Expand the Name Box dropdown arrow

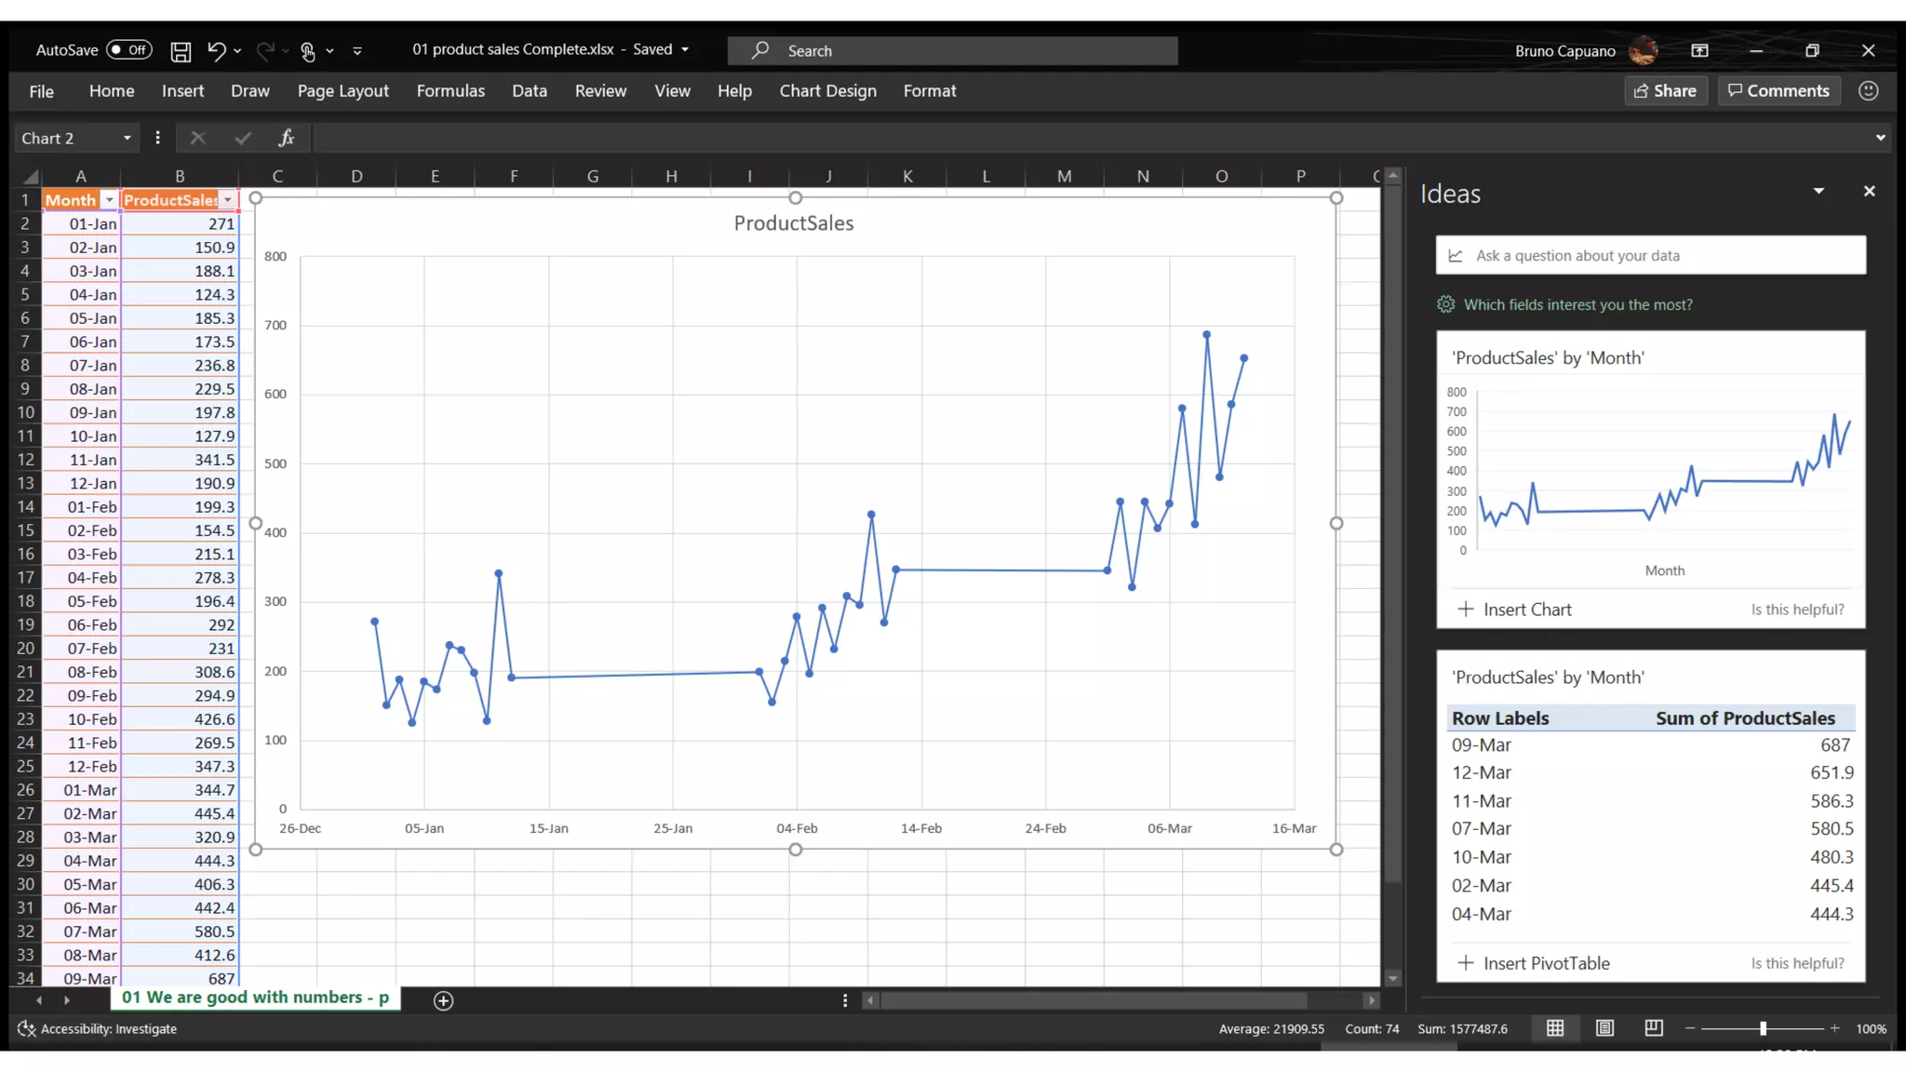[x=128, y=139]
